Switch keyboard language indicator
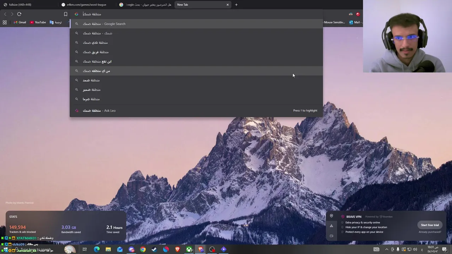The image size is (452, 254). tap(422, 249)
